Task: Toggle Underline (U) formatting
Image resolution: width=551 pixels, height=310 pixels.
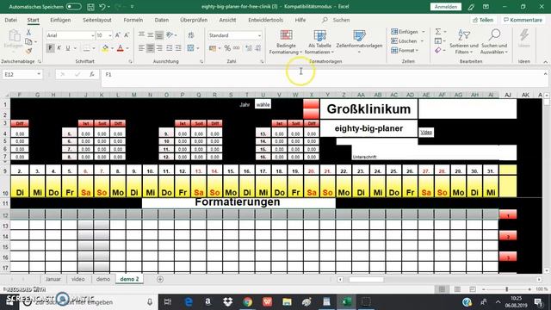Action: pos(67,48)
